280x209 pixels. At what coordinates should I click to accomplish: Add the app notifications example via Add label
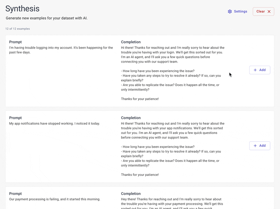pyautogui.click(x=262, y=146)
